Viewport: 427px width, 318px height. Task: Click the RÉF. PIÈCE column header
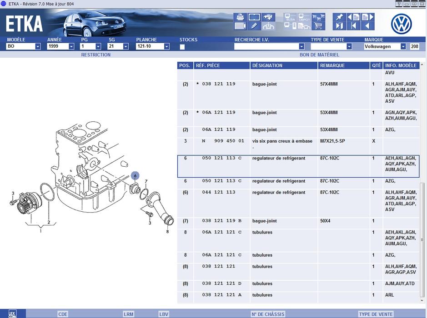coord(221,65)
